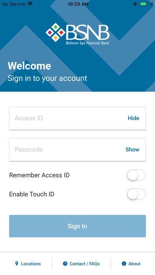
Task: Tap the Remember Access ID label
Action: (x=39, y=175)
